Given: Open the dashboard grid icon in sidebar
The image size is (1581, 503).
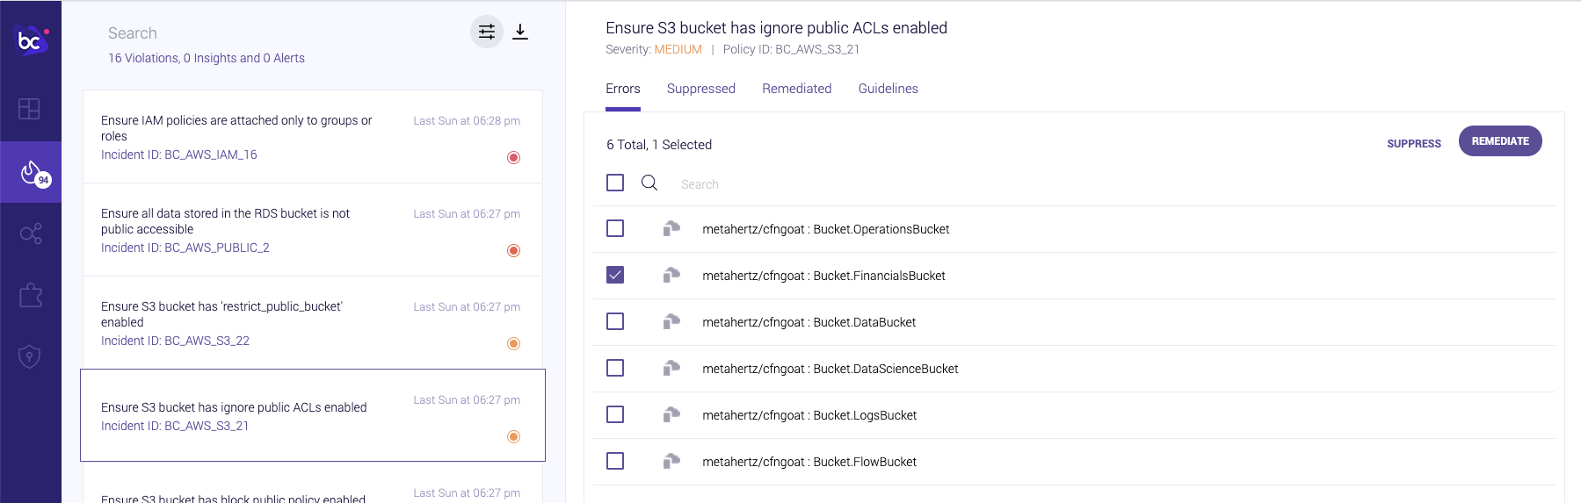Looking at the screenshot, I should point(29,109).
